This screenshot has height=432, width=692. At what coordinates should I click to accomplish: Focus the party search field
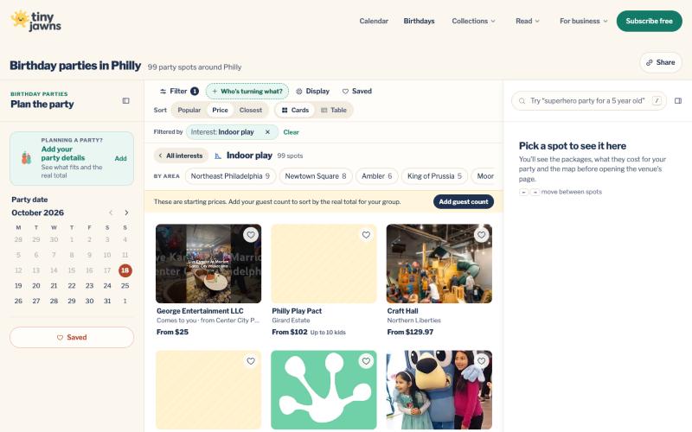click(x=588, y=101)
